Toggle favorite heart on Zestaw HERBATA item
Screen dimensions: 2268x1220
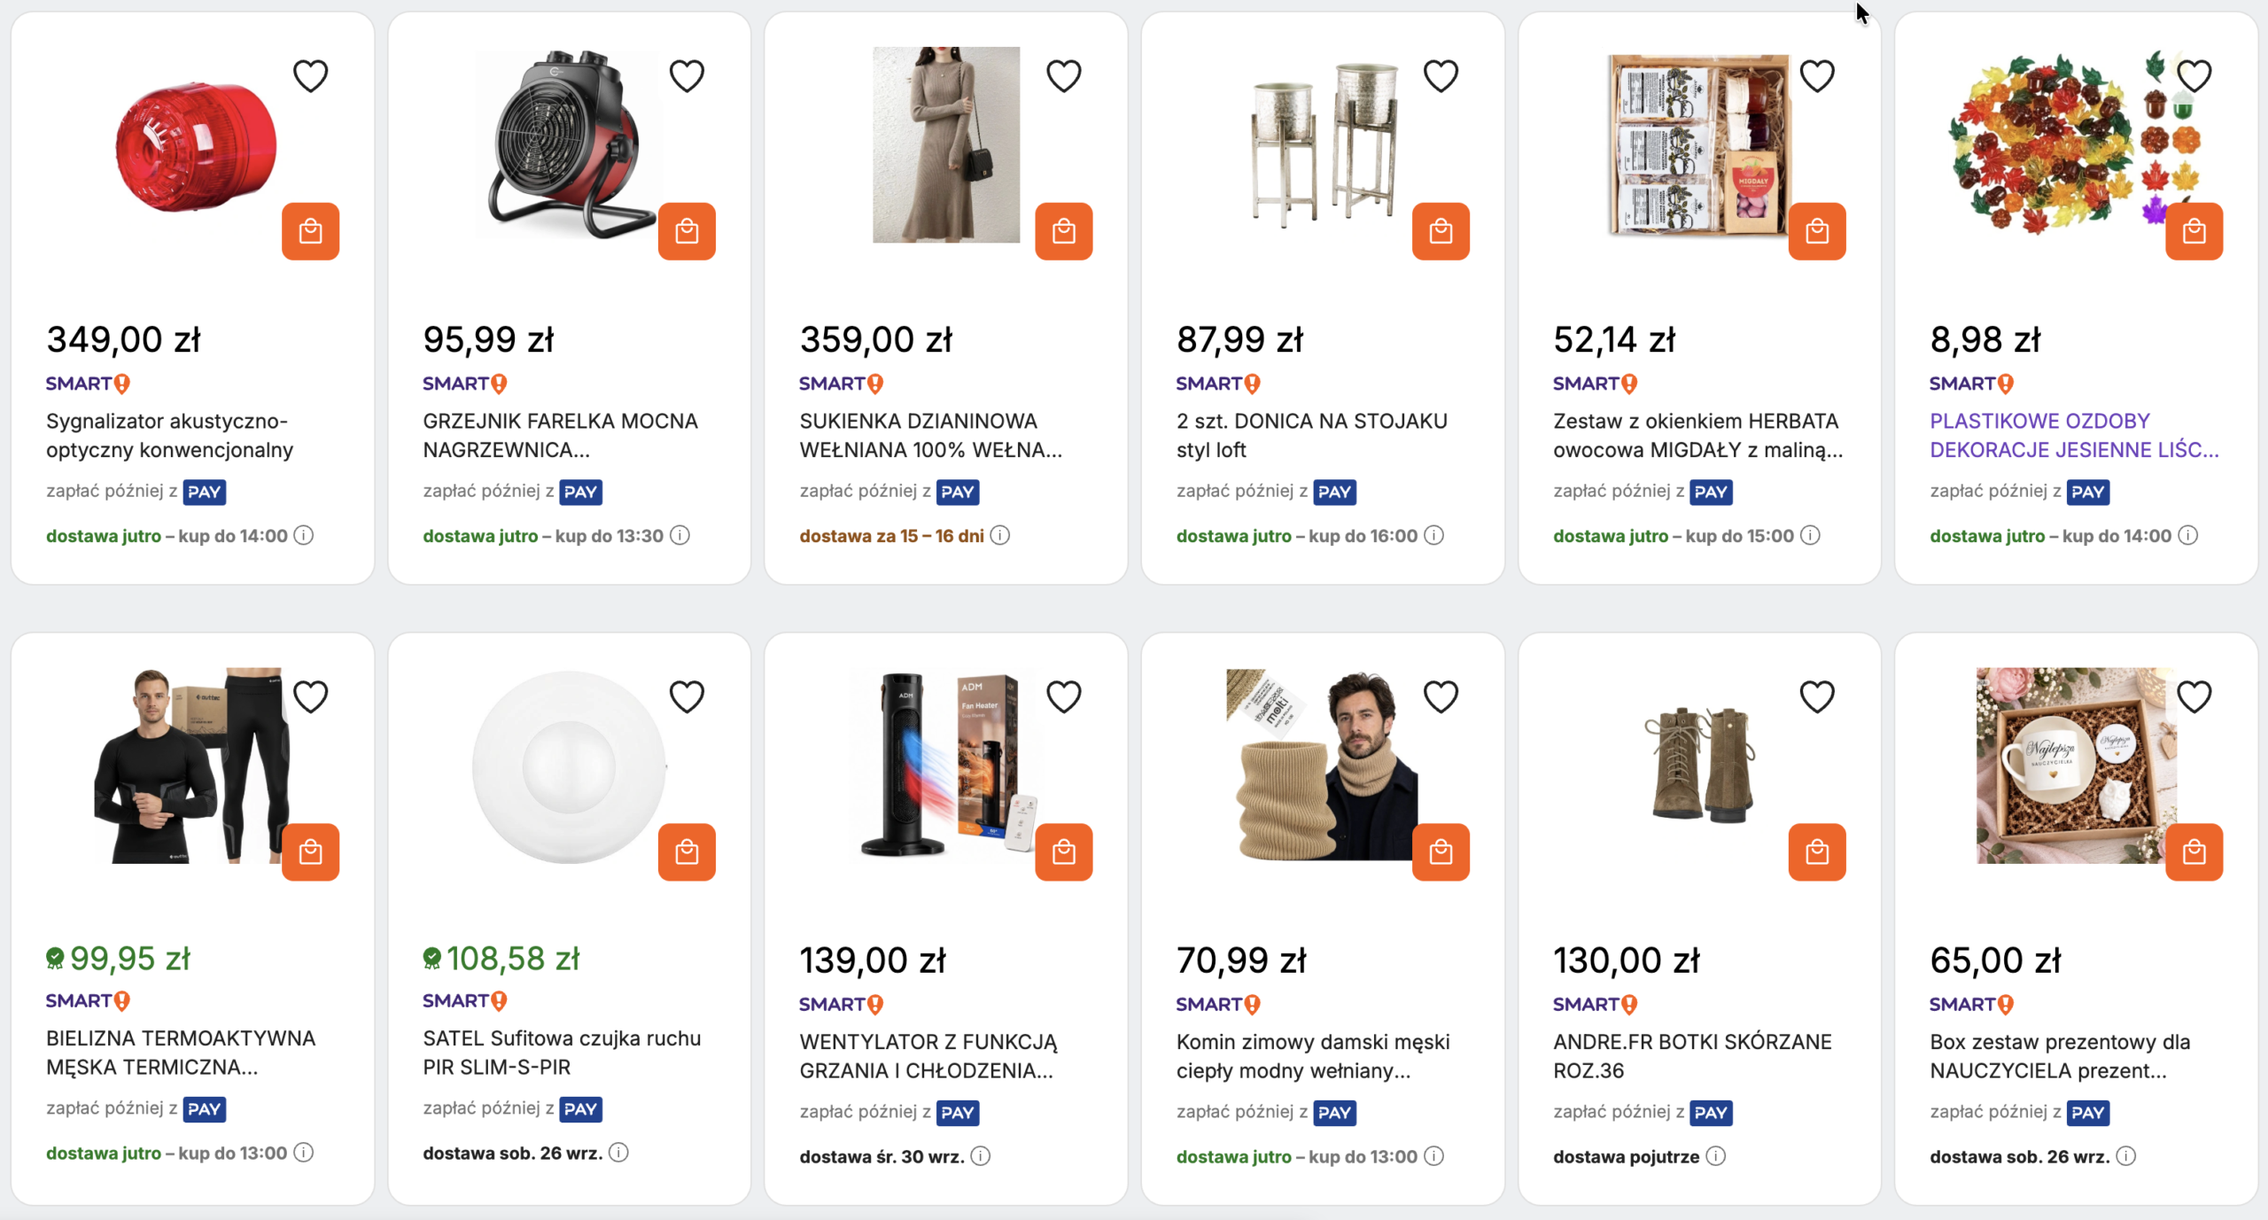(1817, 76)
